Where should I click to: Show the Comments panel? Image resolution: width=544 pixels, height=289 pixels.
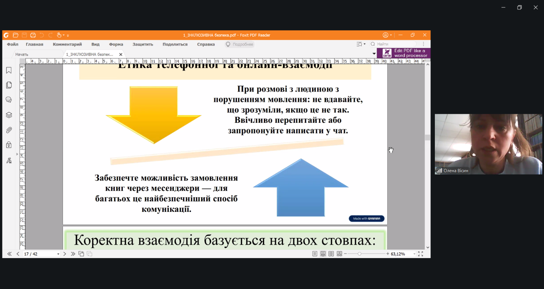tap(9, 100)
